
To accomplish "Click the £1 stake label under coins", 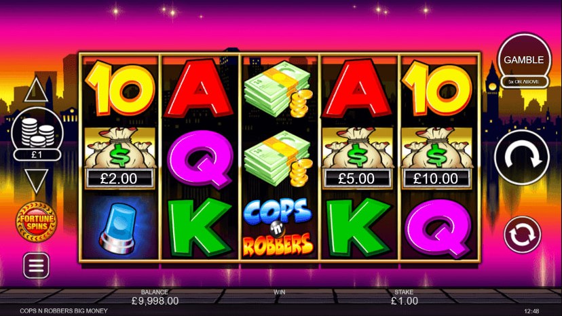I will click(37, 155).
